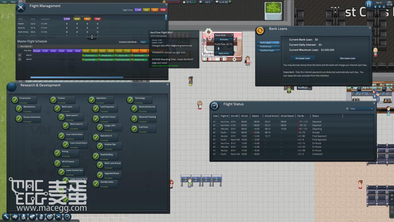
Task: Close the Snack Kiosk popup
Action: 232,35
